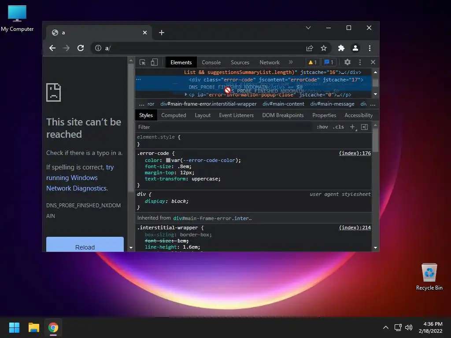451x338 pixels.
Task: Click the font-size .8em value
Action: coord(184,166)
